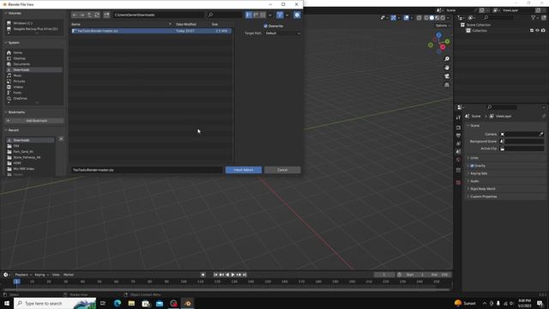Select vertical list display mode in file browser

point(249,15)
